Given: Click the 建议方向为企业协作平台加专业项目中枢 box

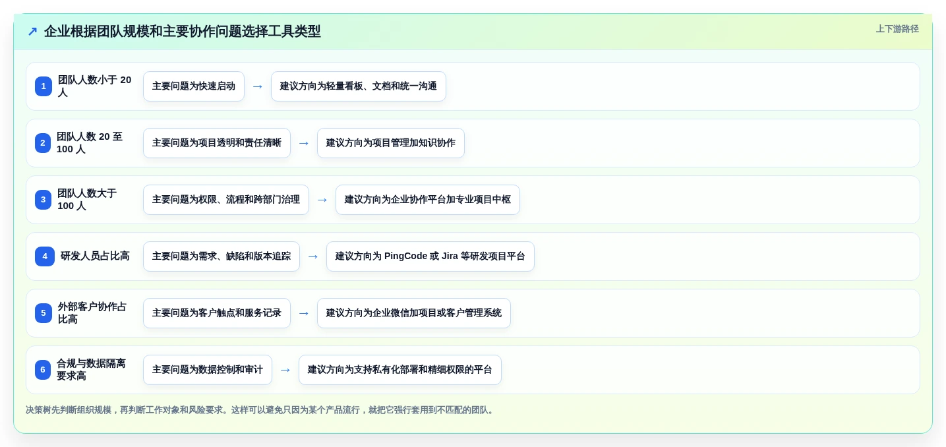Looking at the screenshot, I should tap(428, 200).
